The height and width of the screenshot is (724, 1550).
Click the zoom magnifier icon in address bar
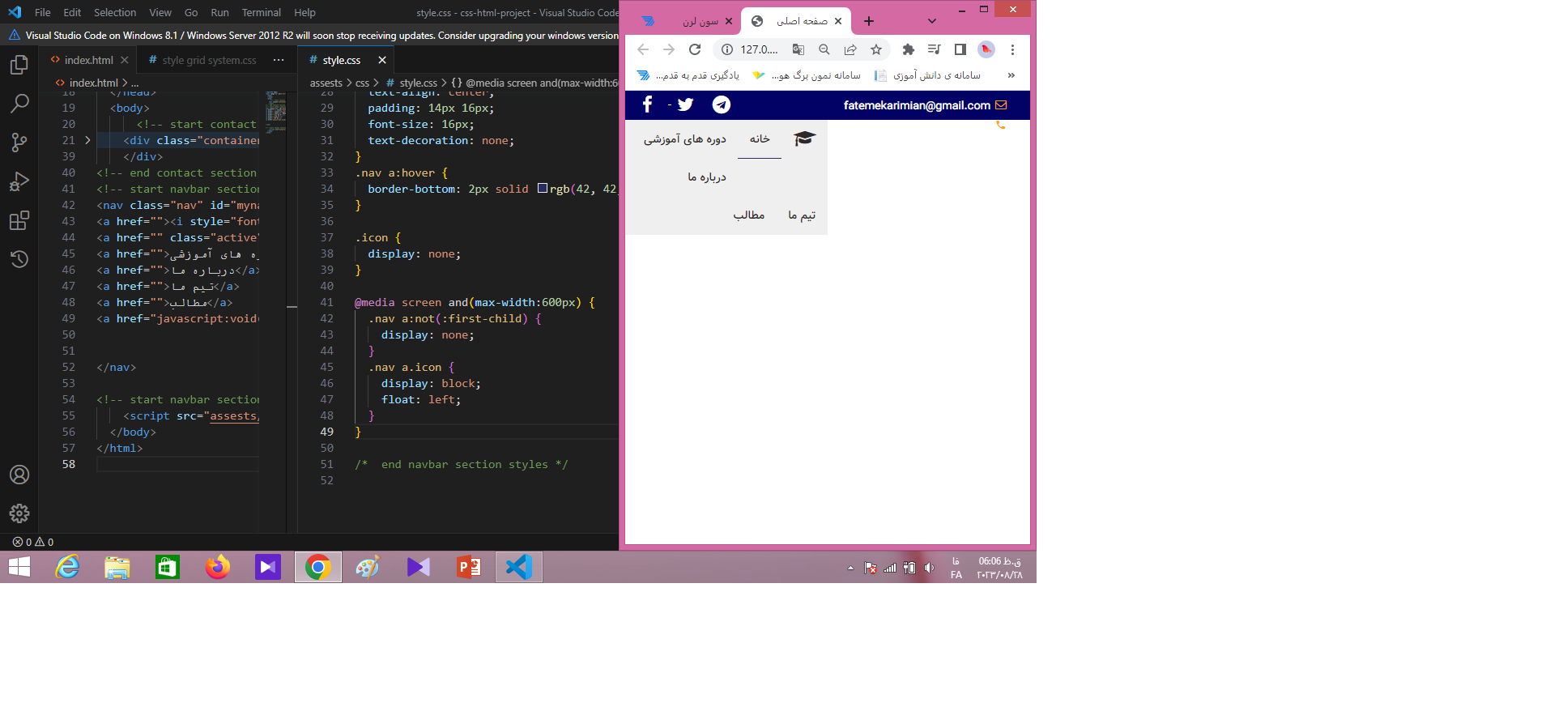pos(824,49)
